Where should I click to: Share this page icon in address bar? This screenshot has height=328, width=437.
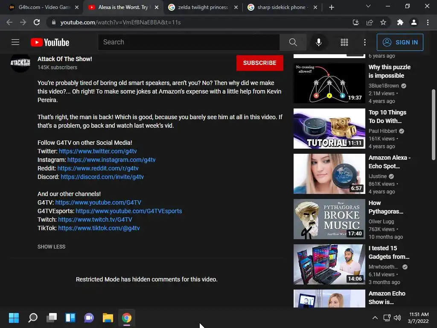point(370,22)
